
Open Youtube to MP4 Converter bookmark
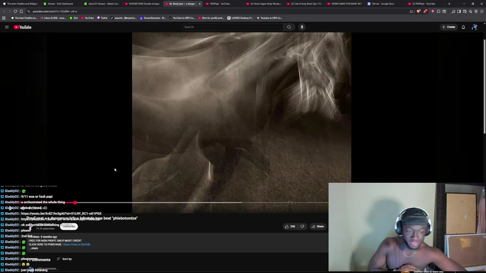coord(269,18)
